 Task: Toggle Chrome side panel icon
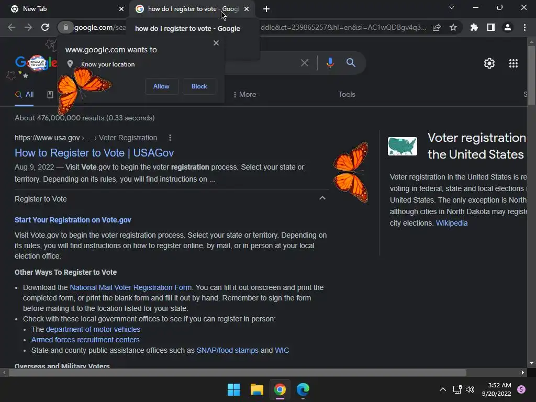(491, 27)
